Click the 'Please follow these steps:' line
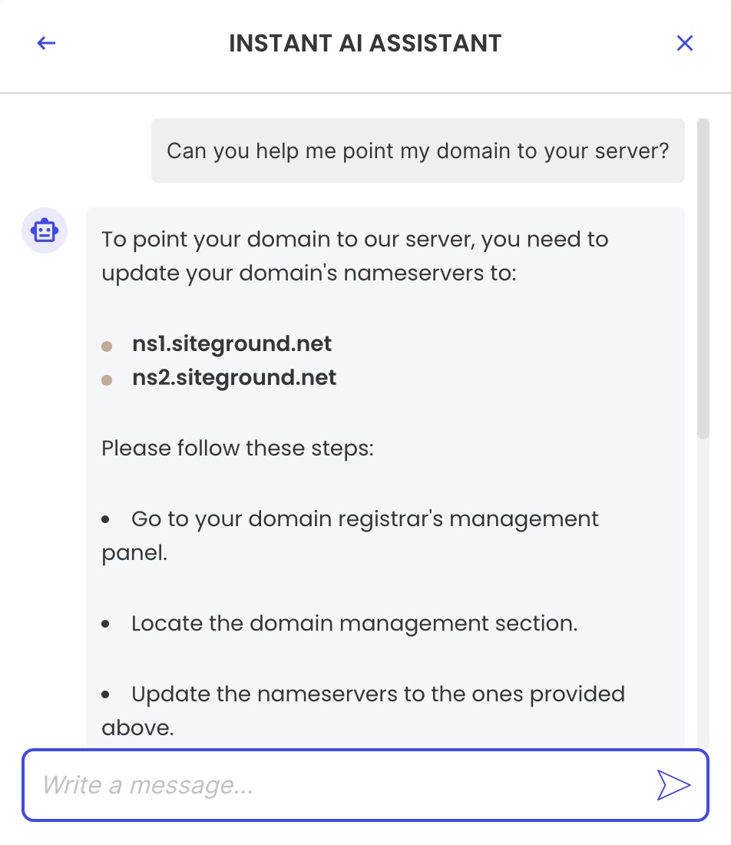731x845 pixels. point(237,449)
